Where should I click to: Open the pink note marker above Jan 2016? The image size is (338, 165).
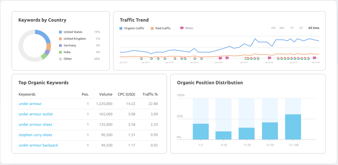(x=220, y=58)
